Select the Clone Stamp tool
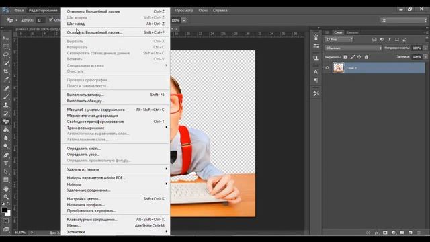The image size is (430, 242). click(6, 105)
